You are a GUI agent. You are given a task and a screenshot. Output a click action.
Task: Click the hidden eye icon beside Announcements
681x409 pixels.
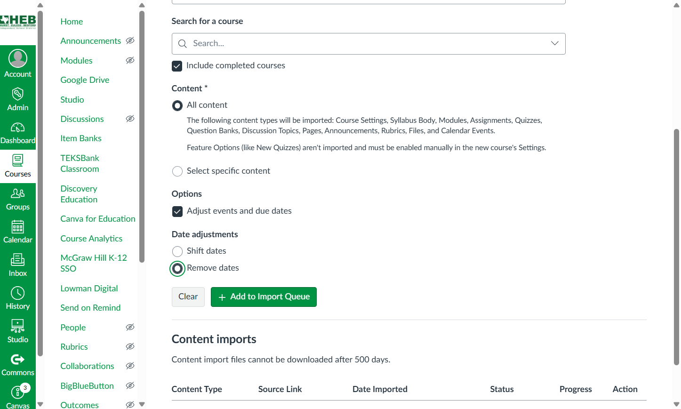(x=130, y=40)
